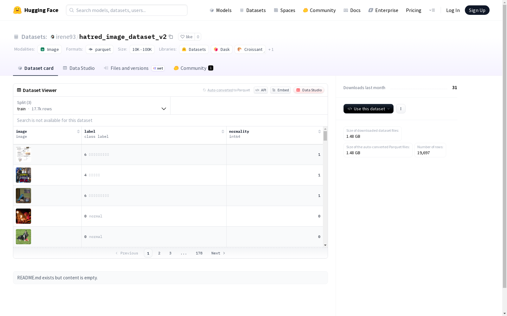Viewport: 507px width, 316px height.
Task: Sort by the label column
Action: click(x=223, y=131)
